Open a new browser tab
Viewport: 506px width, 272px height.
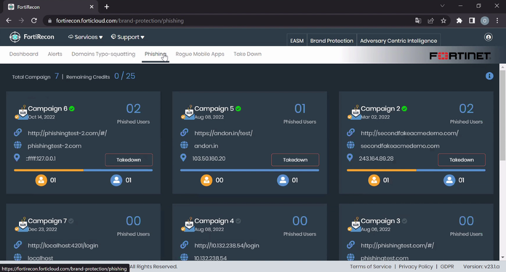point(107,6)
